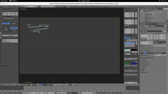Screen dimensions: 168x94
Task: Click the Convert button under Tools
Action: point(10,40)
